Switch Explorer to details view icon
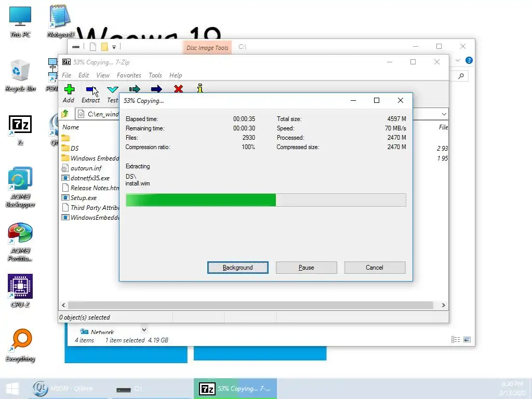 pos(455,339)
